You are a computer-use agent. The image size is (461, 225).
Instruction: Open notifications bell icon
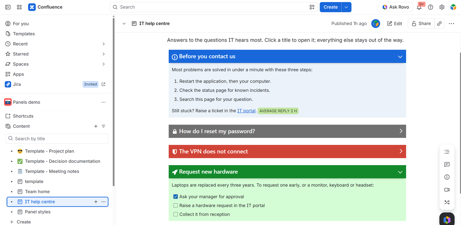pyautogui.click(x=419, y=7)
